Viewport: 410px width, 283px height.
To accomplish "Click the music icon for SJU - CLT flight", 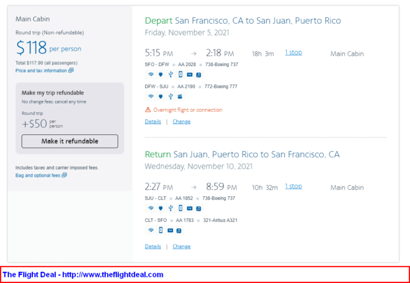I will [x=198, y=208].
